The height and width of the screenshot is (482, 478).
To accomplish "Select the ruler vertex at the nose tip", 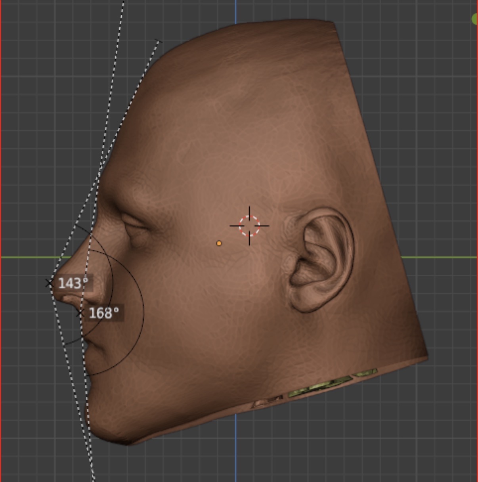I will [x=49, y=283].
